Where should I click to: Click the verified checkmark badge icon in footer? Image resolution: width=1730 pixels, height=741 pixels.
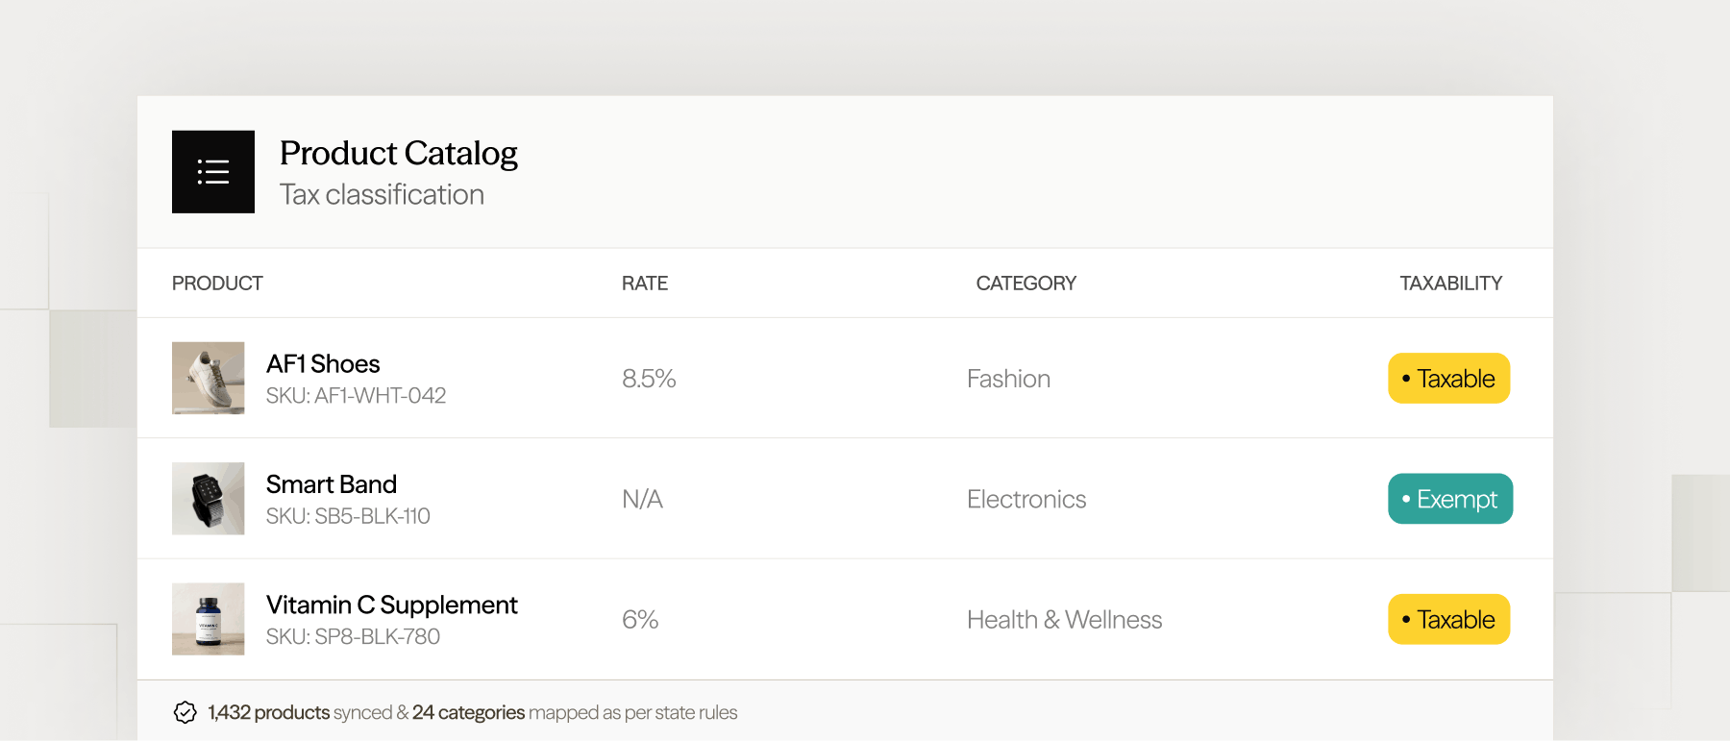point(185,712)
